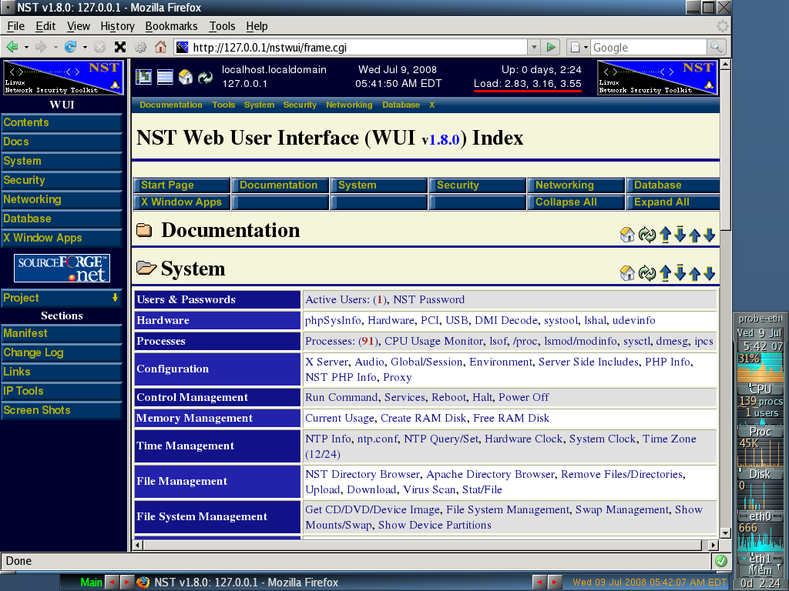This screenshot has height=591, width=789.
Task: Focus the URL address field
Action: (358, 47)
